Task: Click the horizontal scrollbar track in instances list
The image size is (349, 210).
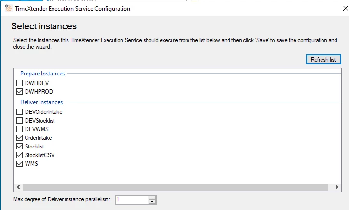Action: click(175, 187)
